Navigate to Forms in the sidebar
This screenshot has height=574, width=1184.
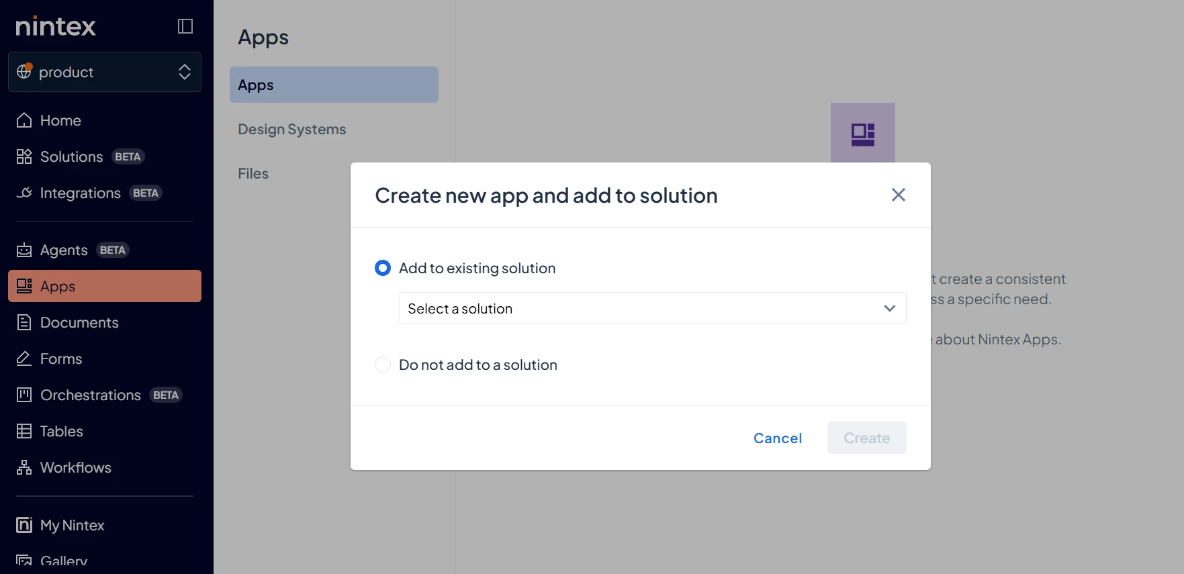105,358
